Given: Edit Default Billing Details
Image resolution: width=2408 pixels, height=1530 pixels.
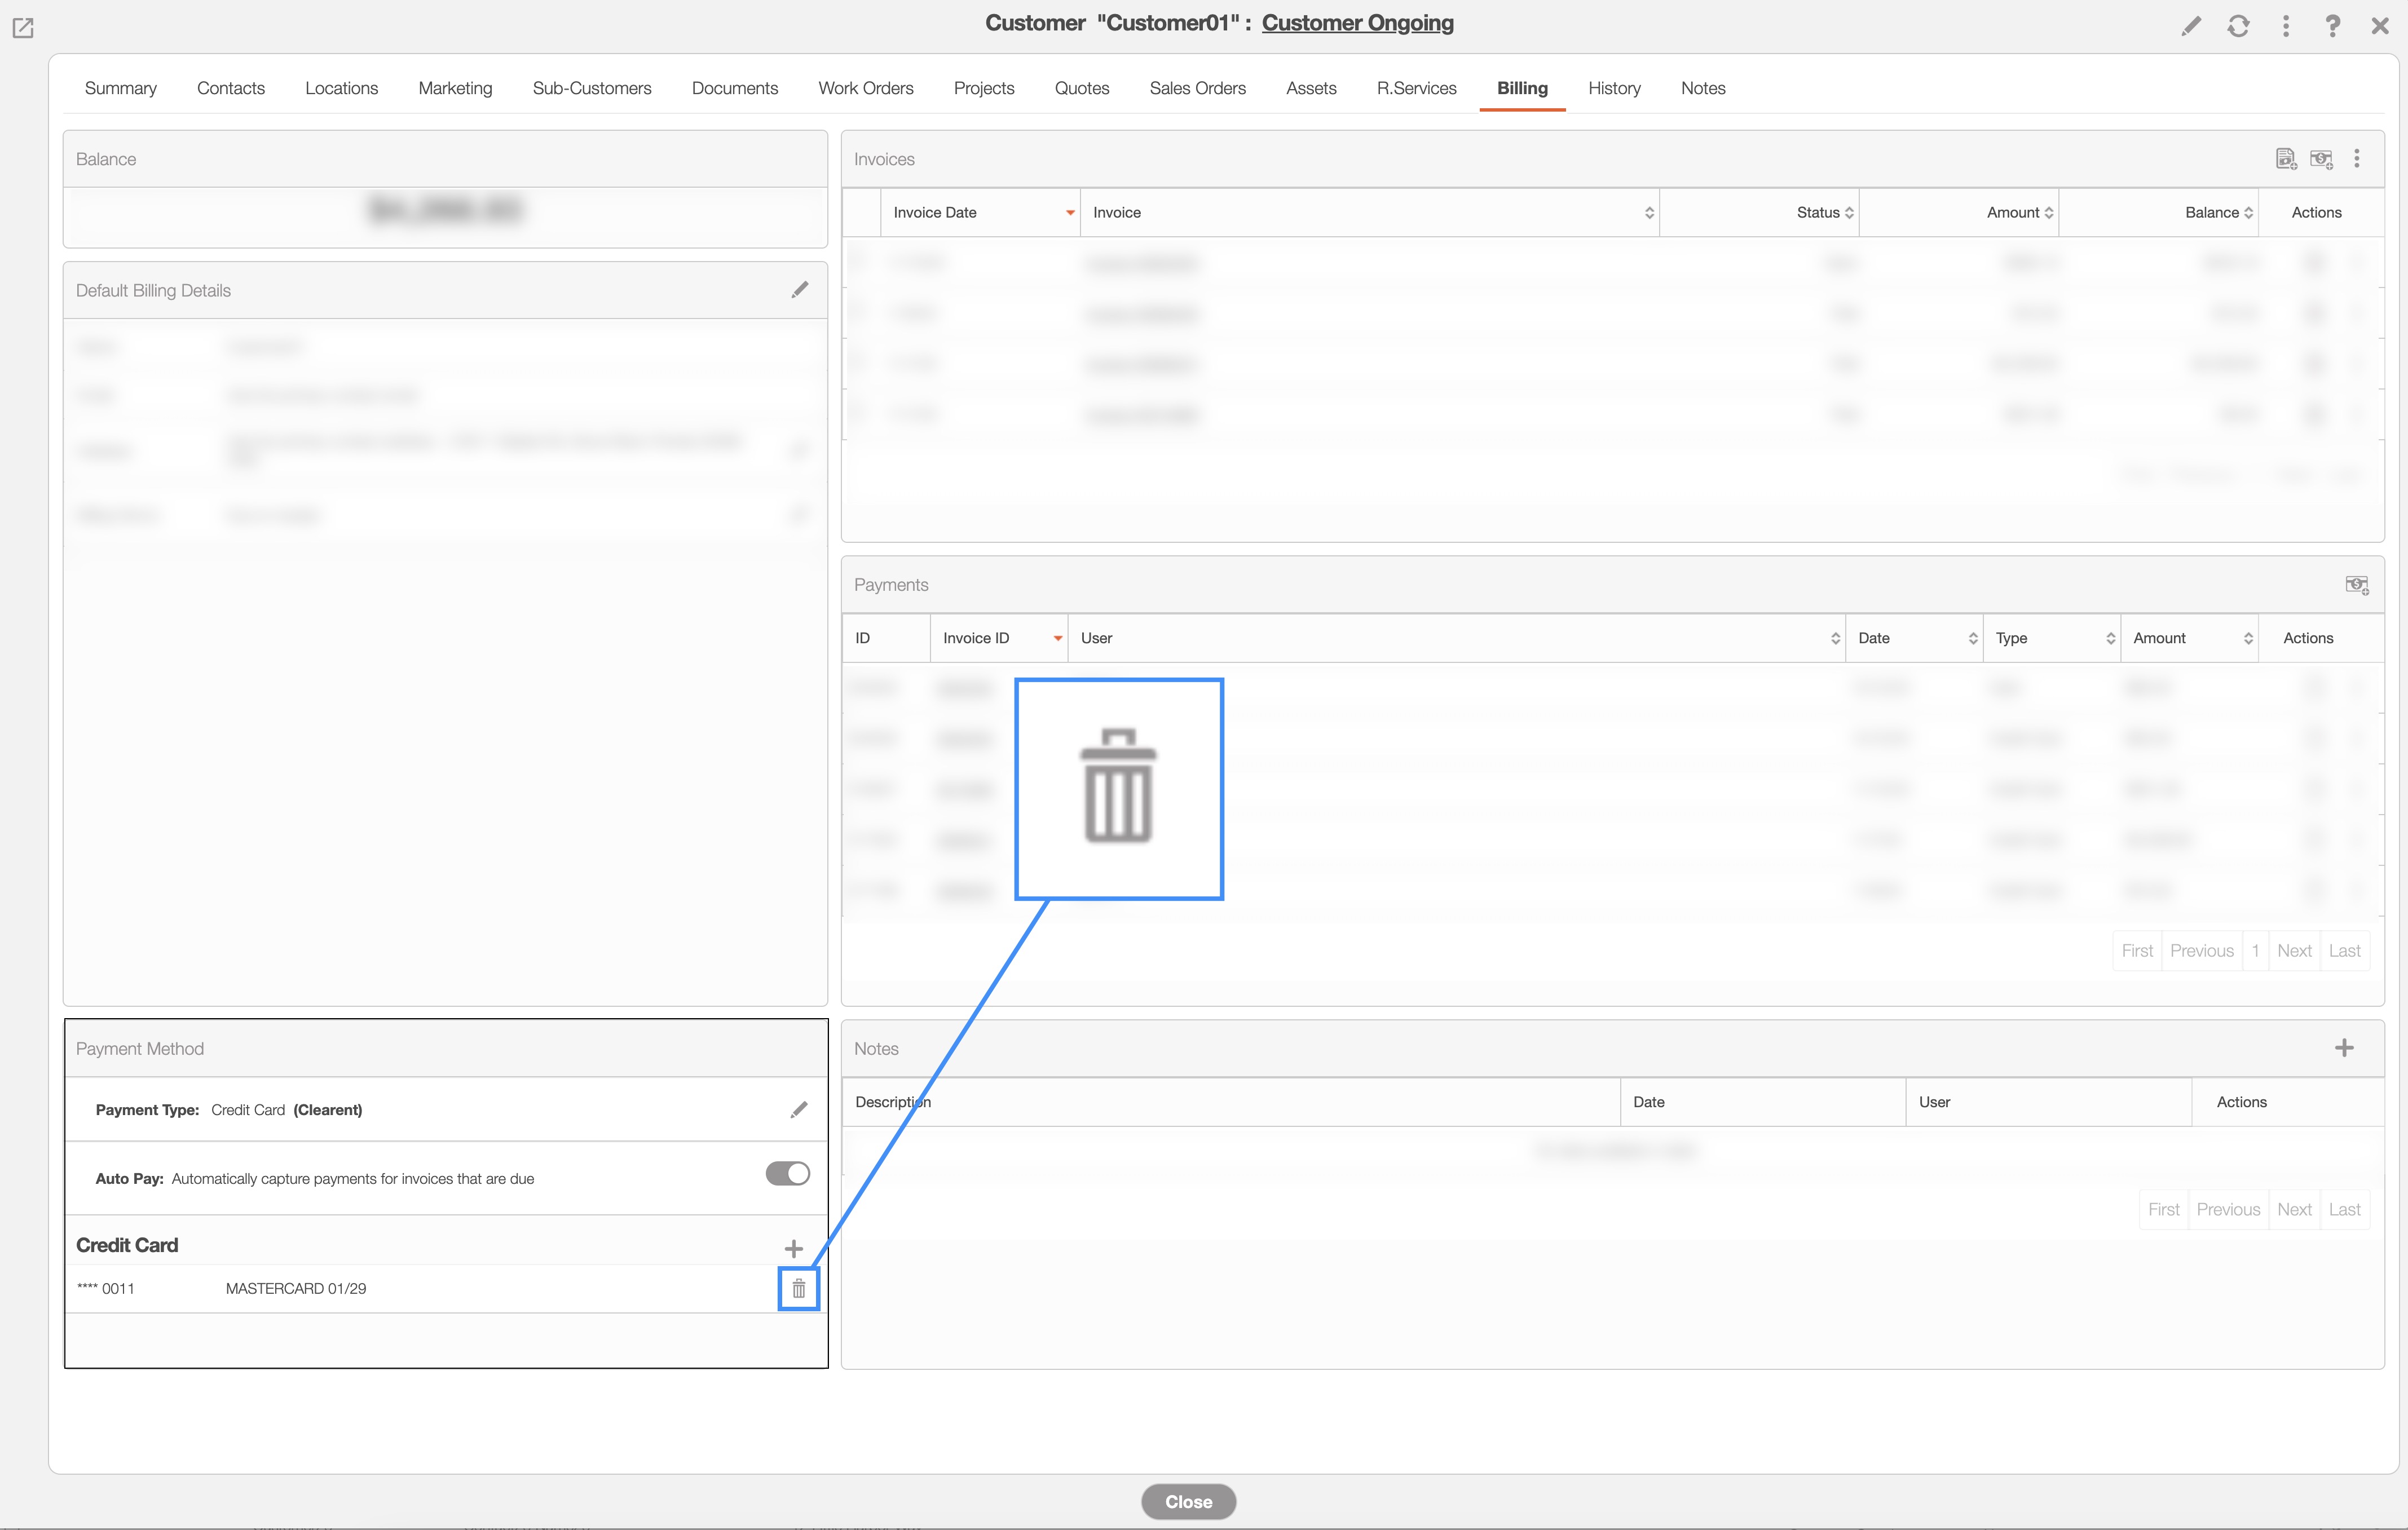Looking at the screenshot, I should click(x=799, y=290).
